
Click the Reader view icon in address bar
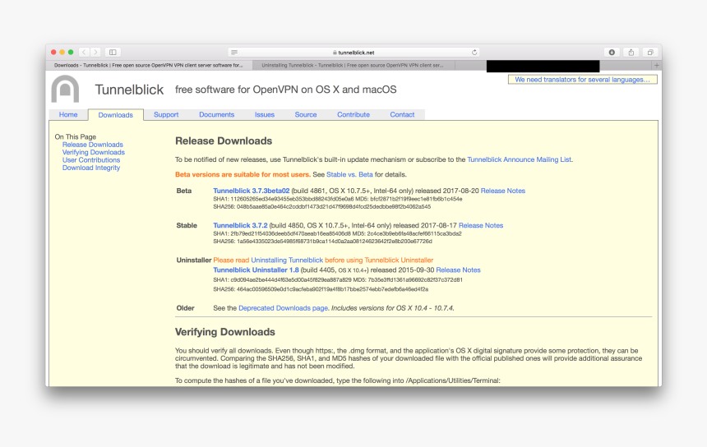(x=234, y=53)
